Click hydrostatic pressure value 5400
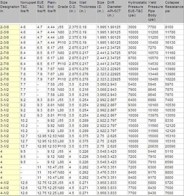 click(132, 84)
